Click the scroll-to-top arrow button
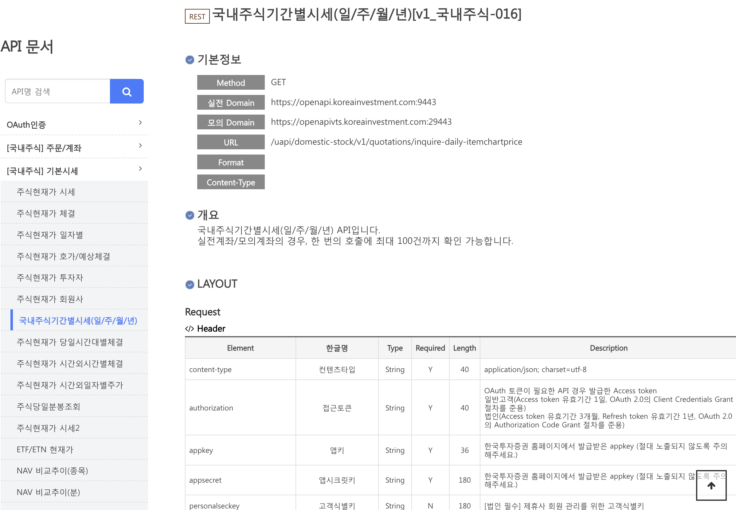This screenshot has height=510, width=736. coord(711,486)
